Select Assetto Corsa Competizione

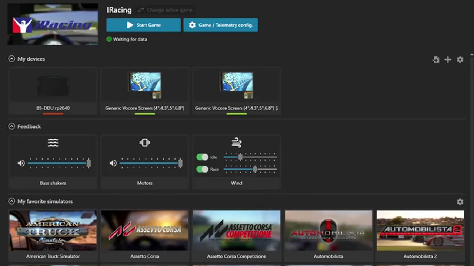click(x=237, y=236)
